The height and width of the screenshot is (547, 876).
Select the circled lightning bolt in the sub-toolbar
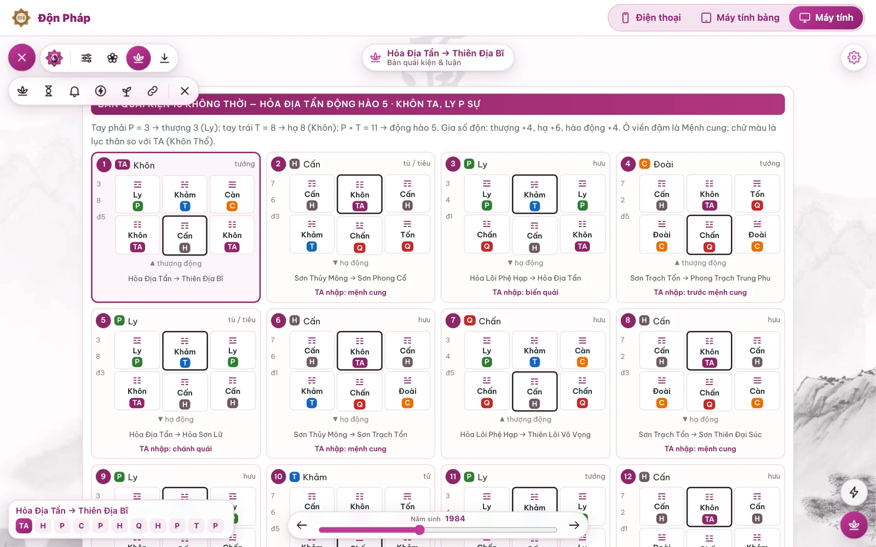point(101,91)
